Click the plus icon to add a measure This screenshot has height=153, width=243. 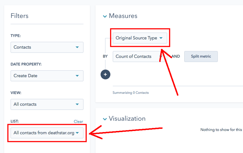(x=105, y=75)
